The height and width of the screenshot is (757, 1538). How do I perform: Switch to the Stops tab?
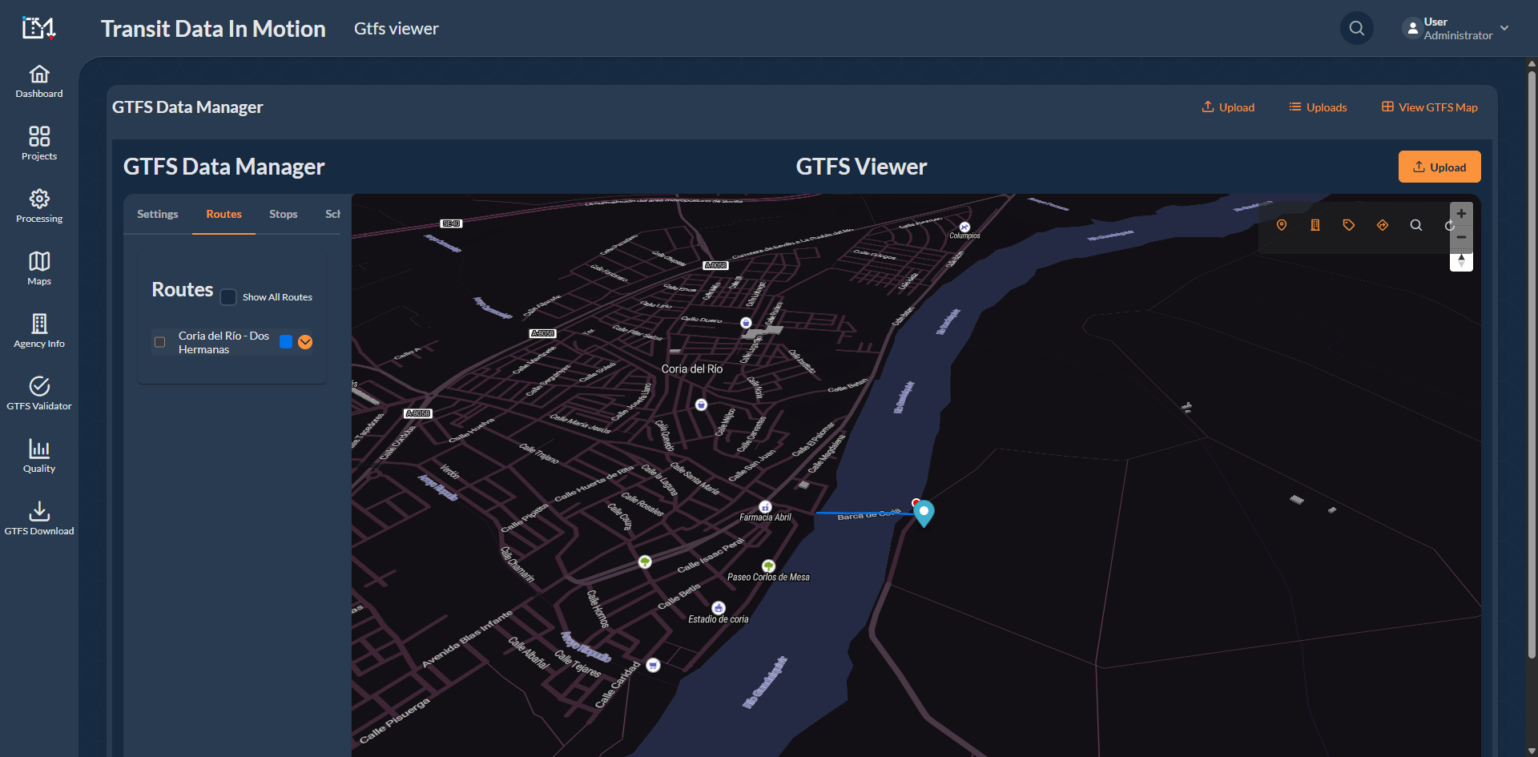coord(283,214)
